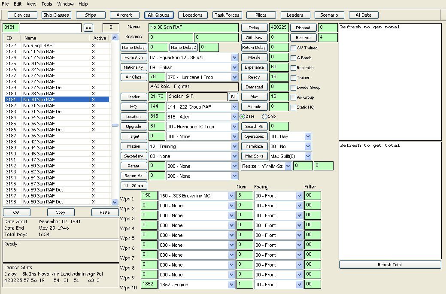Viewport: 446px width, 294px height.
Task: Open the Scenario tab
Action: tap(329, 15)
